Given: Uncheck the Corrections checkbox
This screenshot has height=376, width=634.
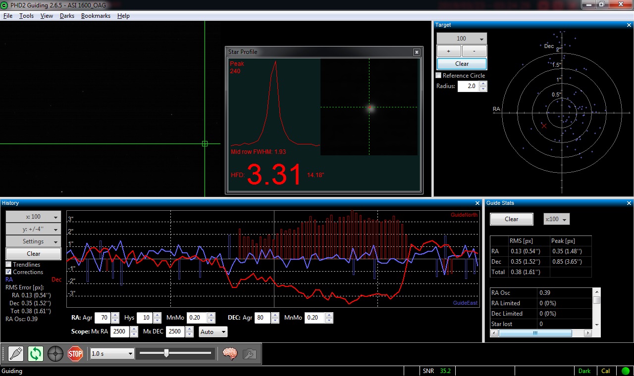Looking at the screenshot, I should tap(8, 272).
